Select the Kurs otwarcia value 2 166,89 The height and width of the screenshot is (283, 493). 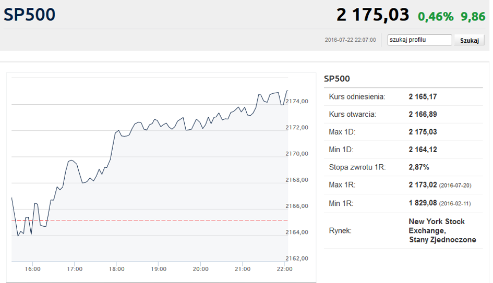pyautogui.click(x=423, y=114)
